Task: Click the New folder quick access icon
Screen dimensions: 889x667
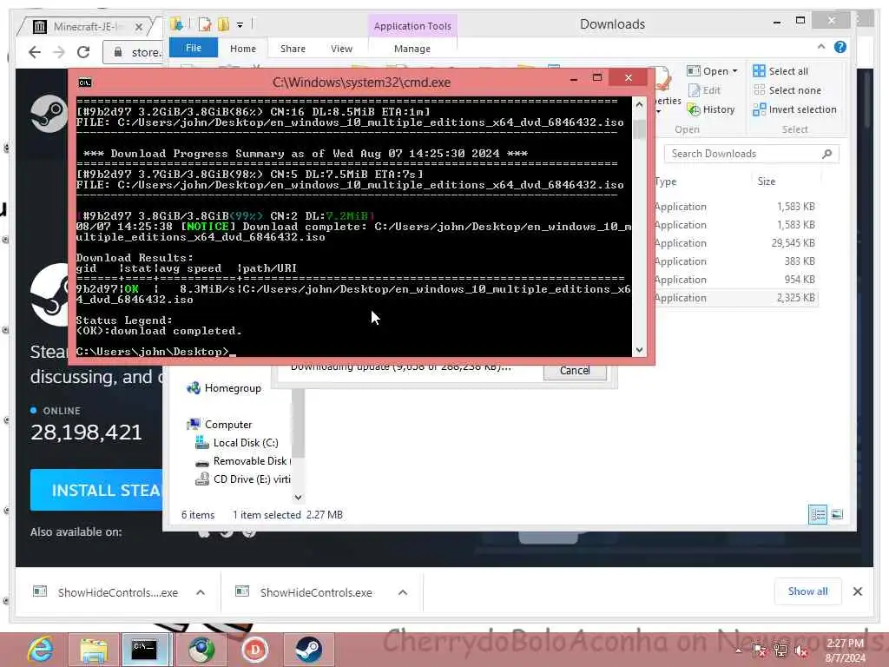Action: pos(223,24)
